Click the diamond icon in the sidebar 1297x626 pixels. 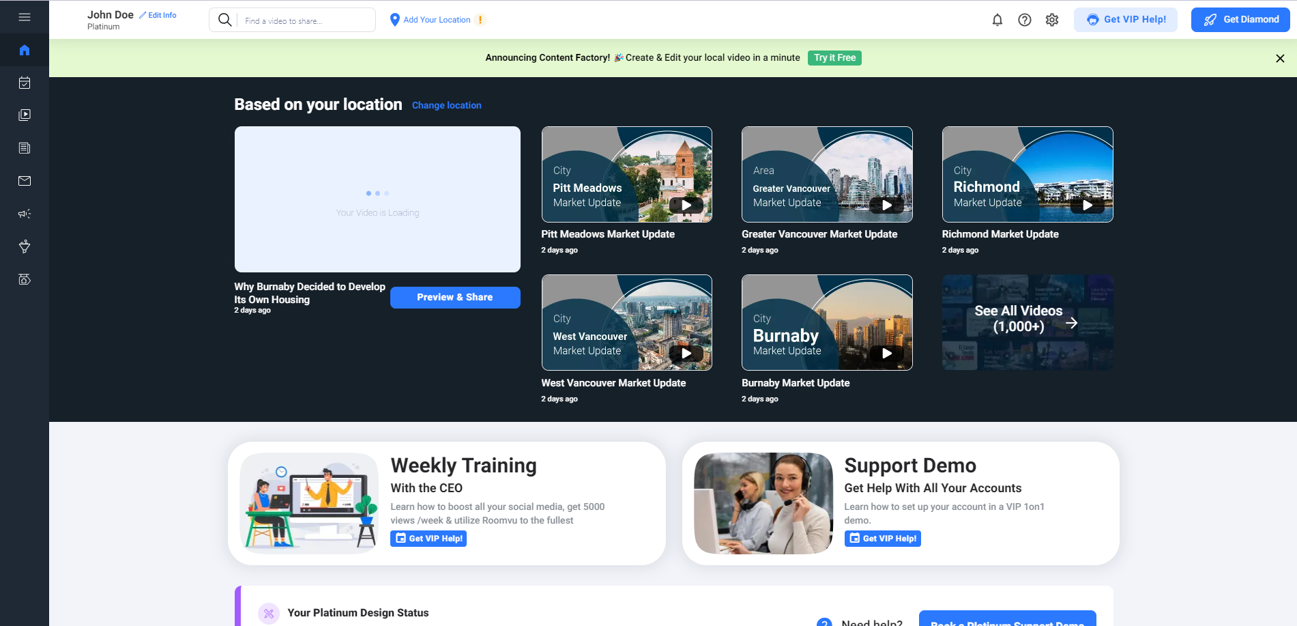click(25, 246)
